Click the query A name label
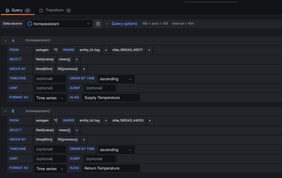Screen dimensions: 282x178 pos(13,40)
